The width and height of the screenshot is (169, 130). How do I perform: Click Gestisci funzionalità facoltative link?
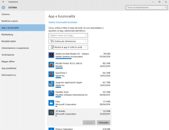[x=63, y=22]
